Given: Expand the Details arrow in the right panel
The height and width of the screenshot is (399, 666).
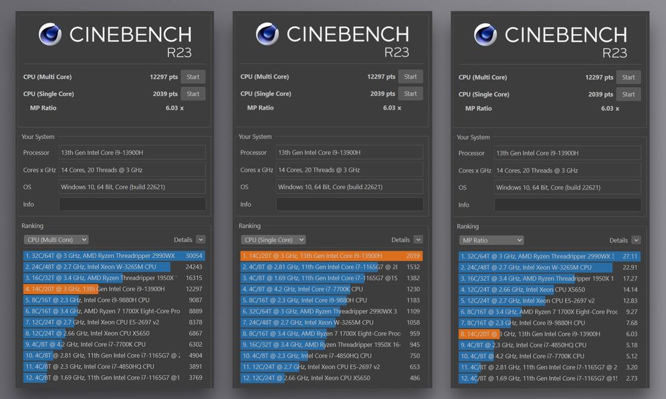Looking at the screenshot, I should coord(635,240).
